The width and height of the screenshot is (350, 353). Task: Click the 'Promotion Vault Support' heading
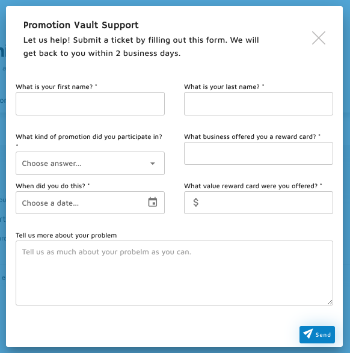pos(81,25)
